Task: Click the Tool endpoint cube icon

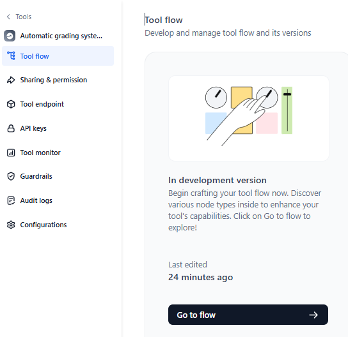Action: (11, 104)
